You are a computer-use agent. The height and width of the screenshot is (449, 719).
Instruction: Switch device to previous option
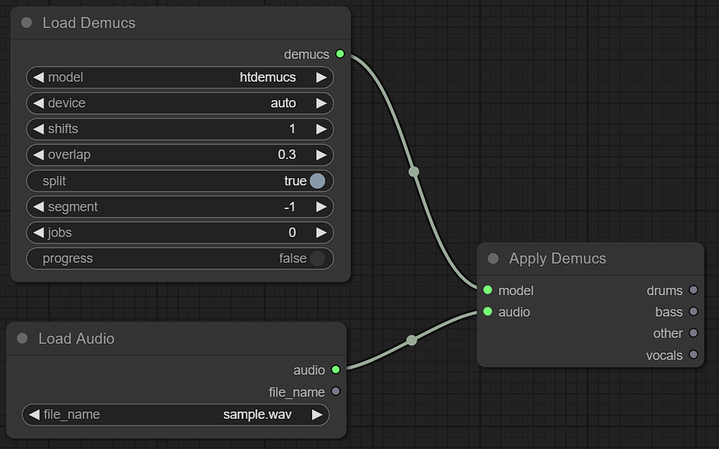38,103
